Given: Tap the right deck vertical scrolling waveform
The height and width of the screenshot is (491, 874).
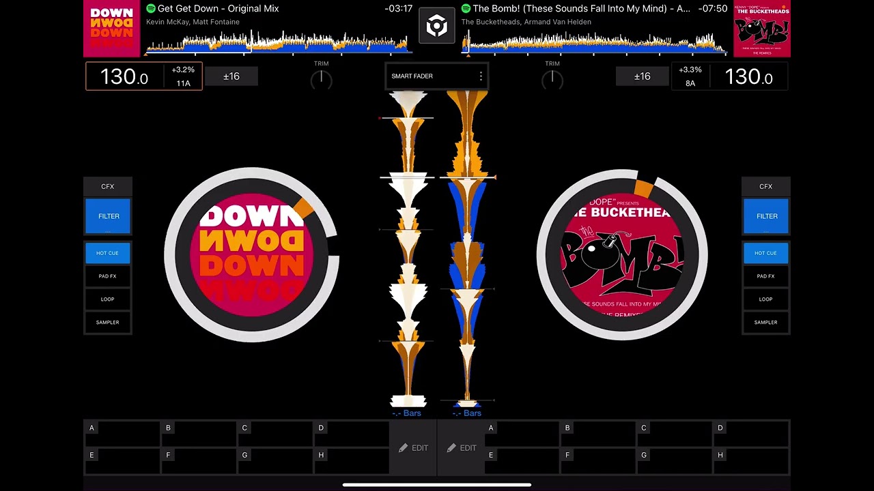Looking at the screenshot, I should point(467,249).
